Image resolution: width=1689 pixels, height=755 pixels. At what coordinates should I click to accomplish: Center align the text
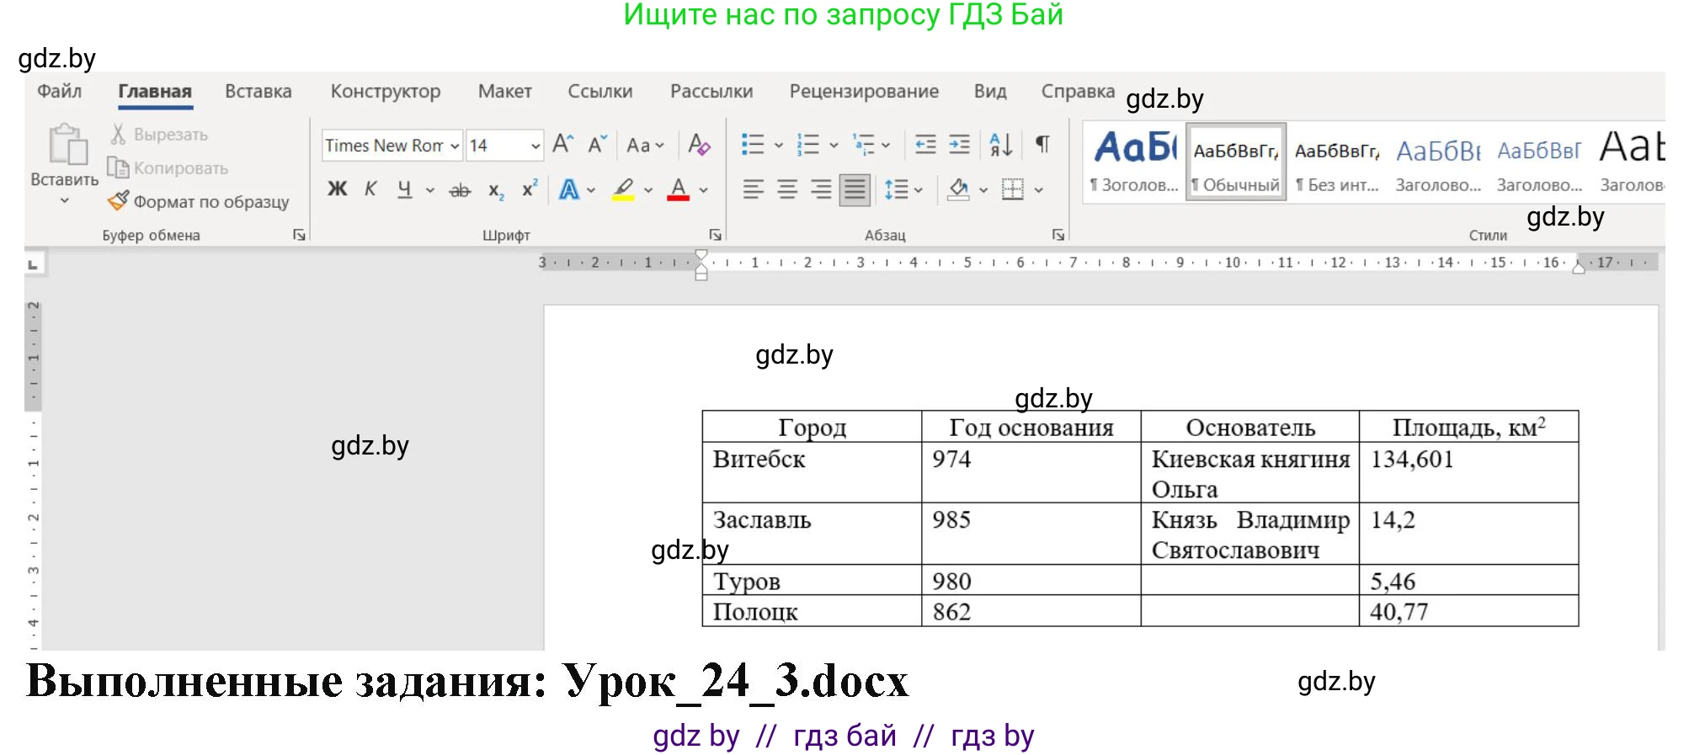pos(787,189)
